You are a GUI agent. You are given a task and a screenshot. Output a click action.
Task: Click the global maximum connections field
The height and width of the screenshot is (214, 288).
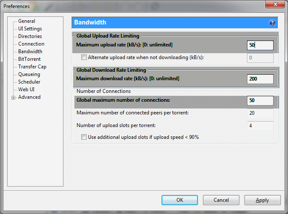coord(260,100)
